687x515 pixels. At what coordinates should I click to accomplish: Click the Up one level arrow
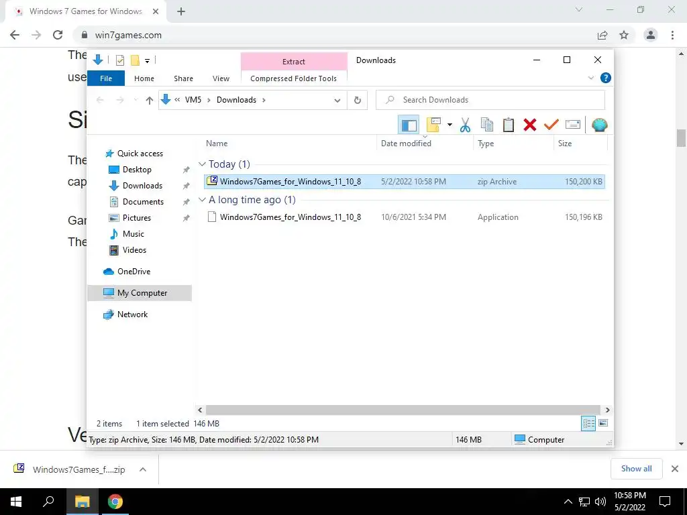click(150, 101)
